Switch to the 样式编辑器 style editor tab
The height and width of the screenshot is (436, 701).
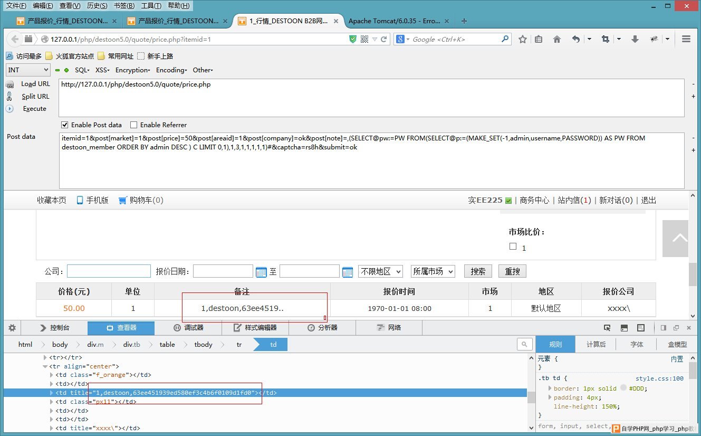point(255,328)
